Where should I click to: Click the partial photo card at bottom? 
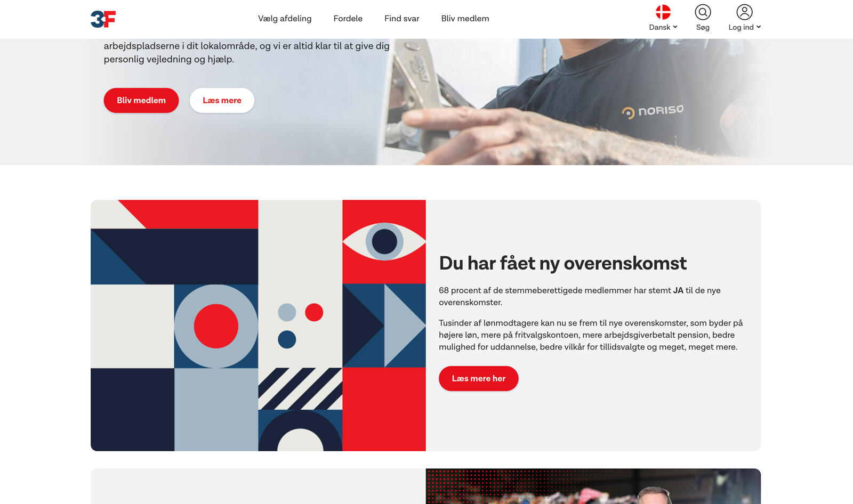click(593, 486)
